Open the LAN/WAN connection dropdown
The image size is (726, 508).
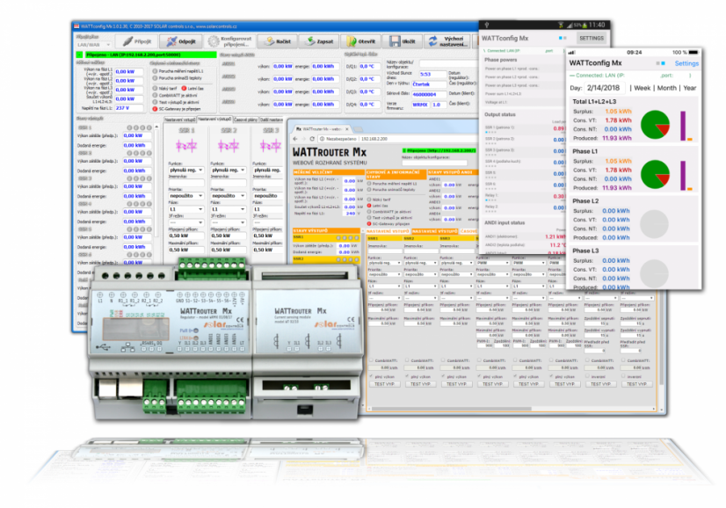[x=91, y=46]
